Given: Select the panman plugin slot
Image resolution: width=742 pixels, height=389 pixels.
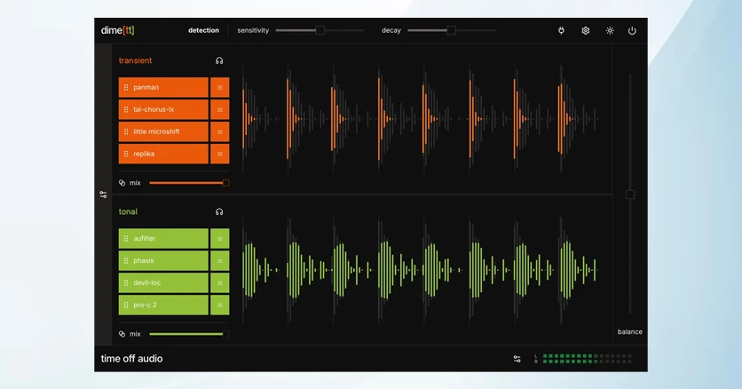Looking at the screenshot, I should [x=163, y=88].
